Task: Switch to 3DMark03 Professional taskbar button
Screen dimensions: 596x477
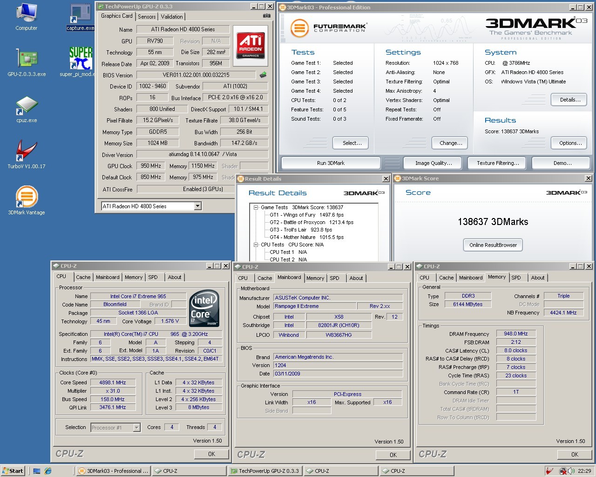Action: coord(113,471)
